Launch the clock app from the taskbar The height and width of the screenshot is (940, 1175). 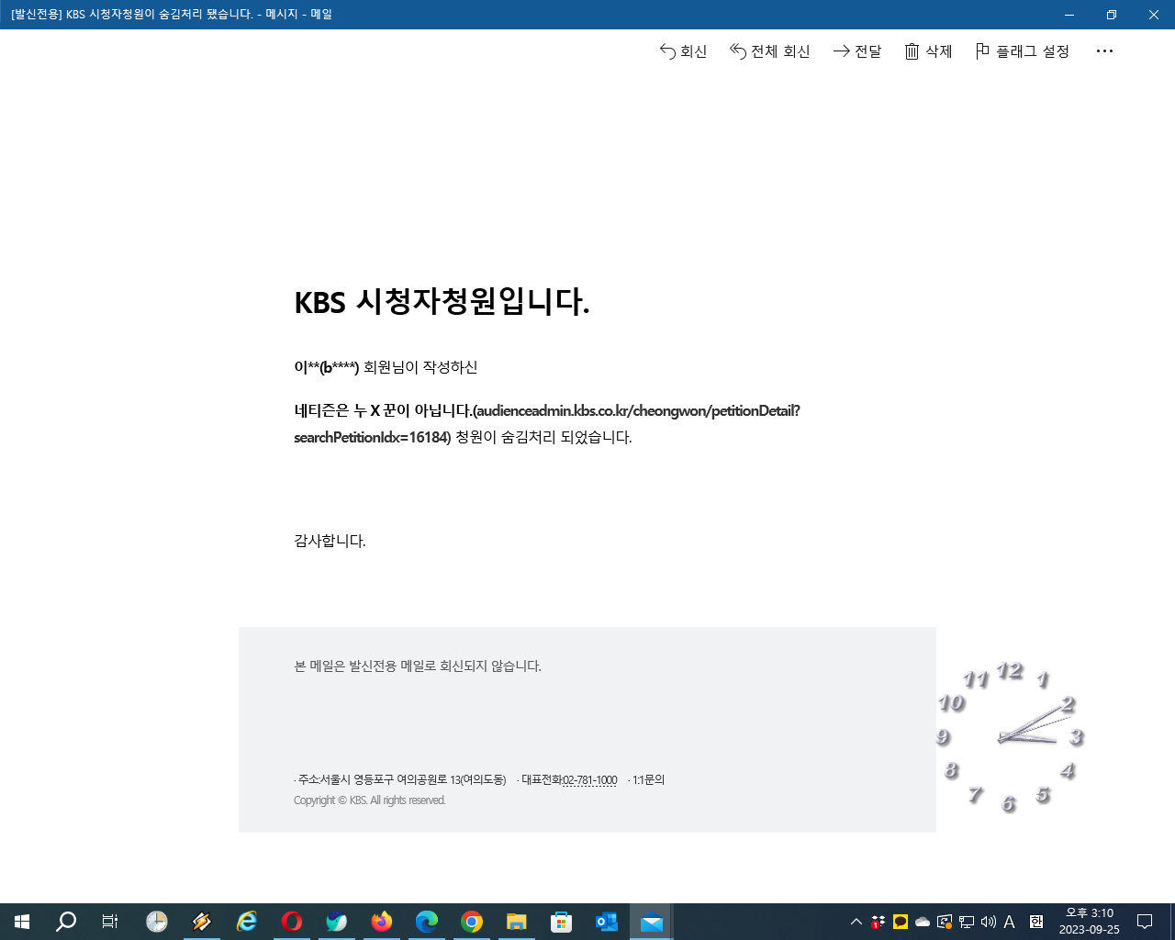pos(157,922)
